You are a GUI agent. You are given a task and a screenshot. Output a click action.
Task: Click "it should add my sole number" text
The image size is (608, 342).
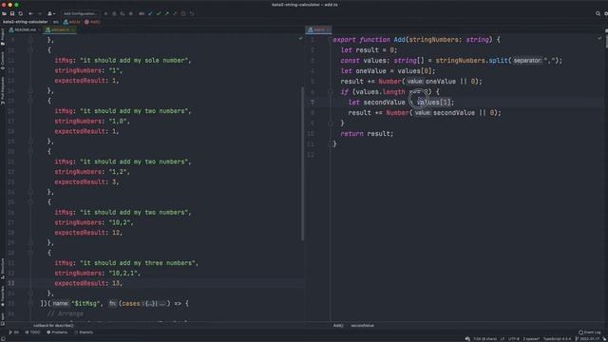click(x=135, y=61)
